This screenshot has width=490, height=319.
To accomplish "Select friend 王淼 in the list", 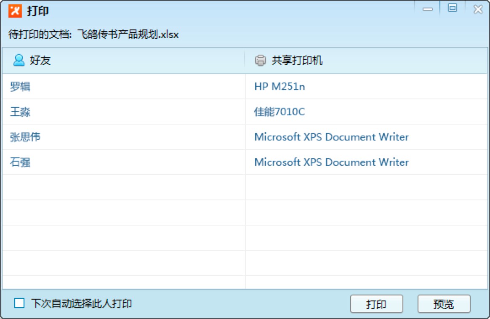I will pos(20,112).
